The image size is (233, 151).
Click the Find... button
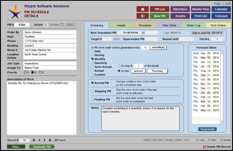point(16,147)
